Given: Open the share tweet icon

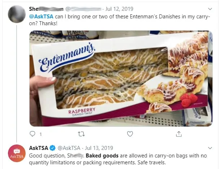Looking at the screenshot, I should point(179,134).
